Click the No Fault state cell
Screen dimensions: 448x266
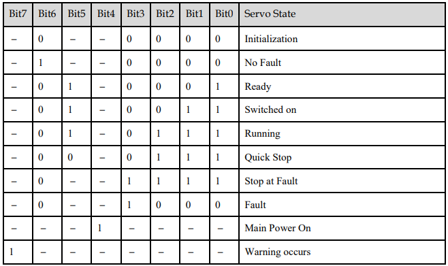pos(342,63)
